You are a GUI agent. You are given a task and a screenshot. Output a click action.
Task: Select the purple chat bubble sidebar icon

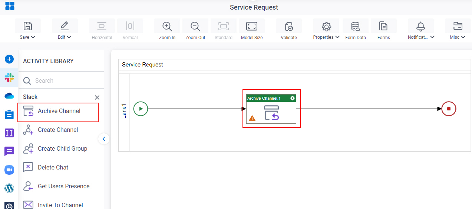[x=9, y=151]
